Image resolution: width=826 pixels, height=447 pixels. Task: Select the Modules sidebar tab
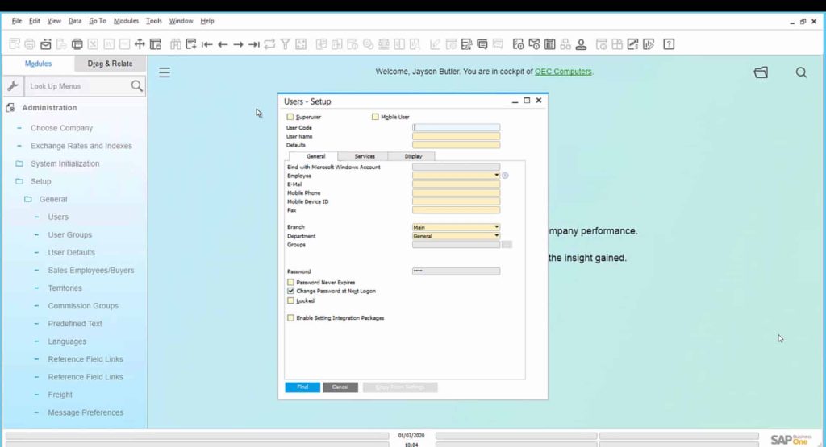38,64
